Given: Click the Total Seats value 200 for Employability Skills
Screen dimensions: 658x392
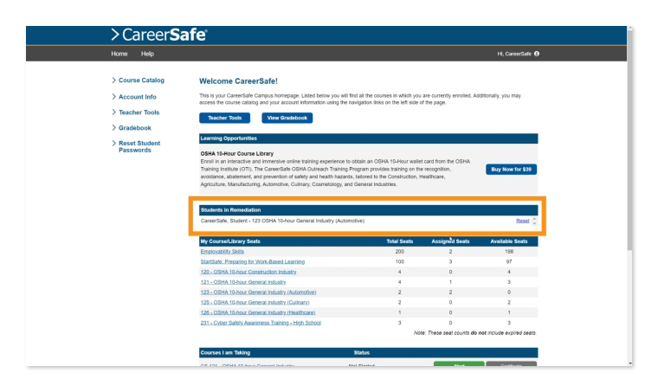Looking at the screenshot, I should (x=399, y=252).
